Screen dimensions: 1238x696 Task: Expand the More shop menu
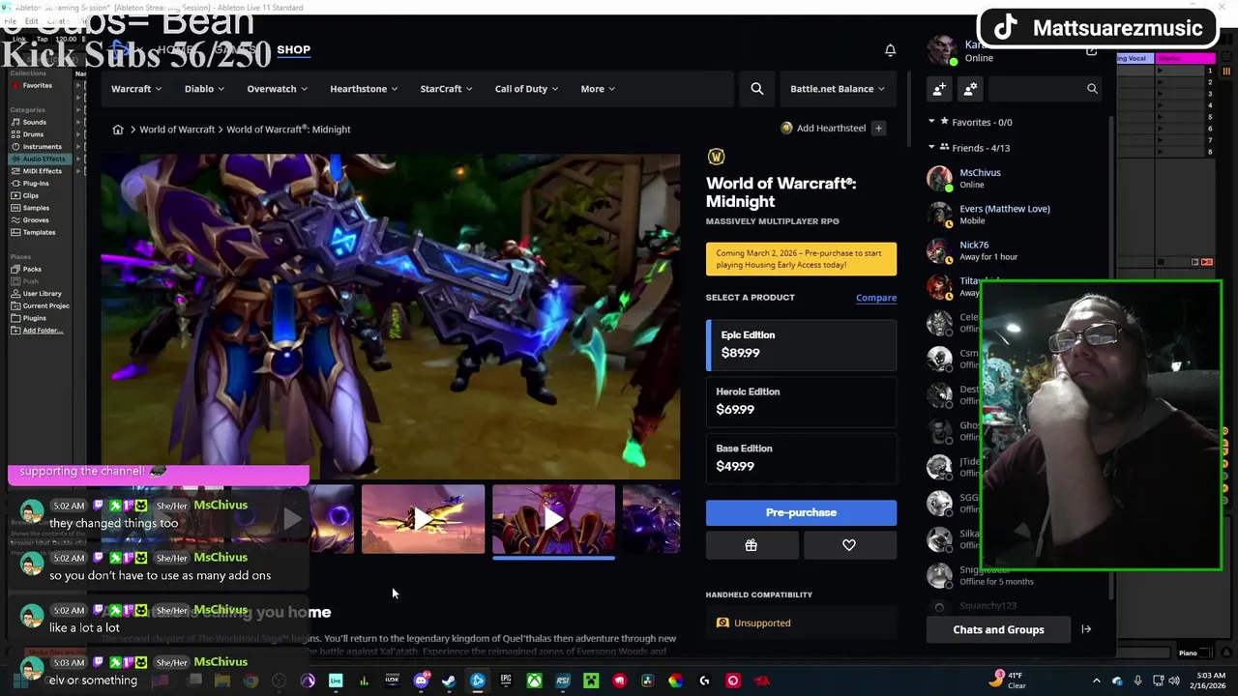pos(598,89)
